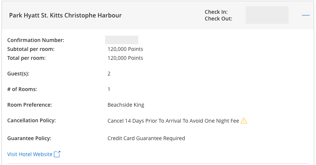Click the Confirmation Number label

[x=36, y=40]
